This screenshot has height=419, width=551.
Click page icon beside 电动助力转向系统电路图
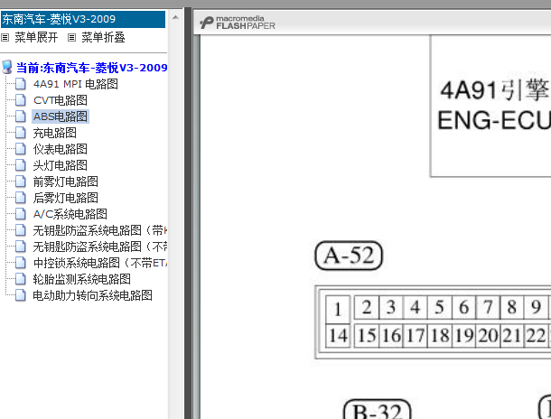pos(21,295)
